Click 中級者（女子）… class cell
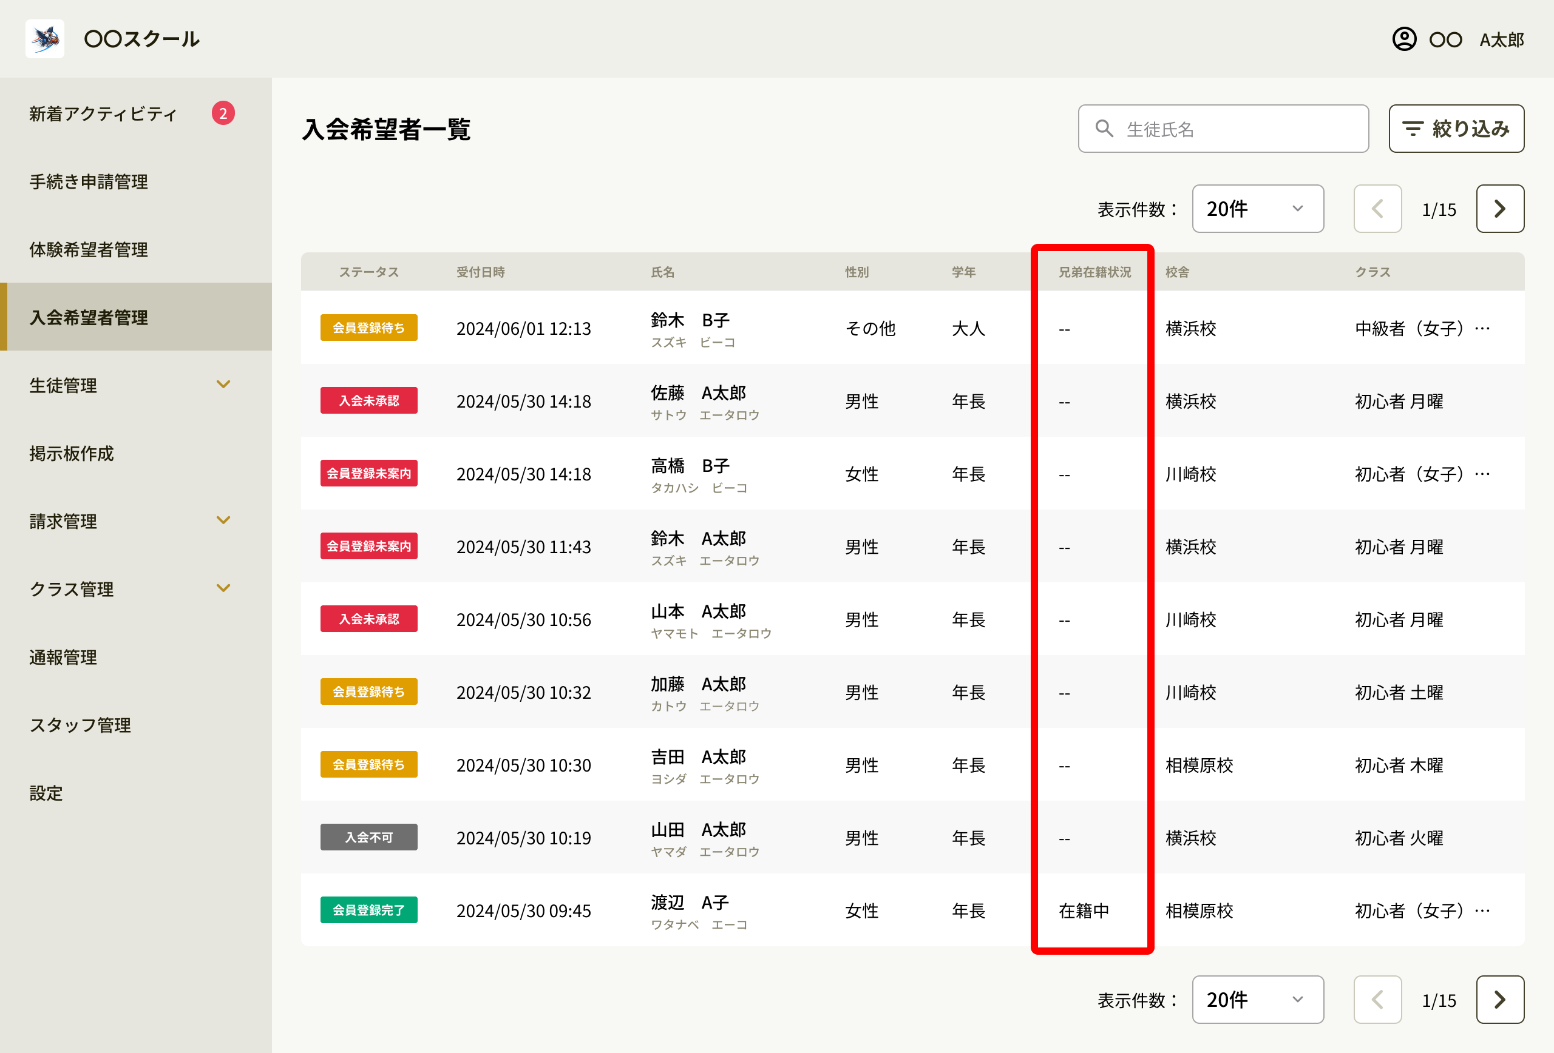The image size is (1554, 1053). pyautogui.click(x=1422, y=328)
